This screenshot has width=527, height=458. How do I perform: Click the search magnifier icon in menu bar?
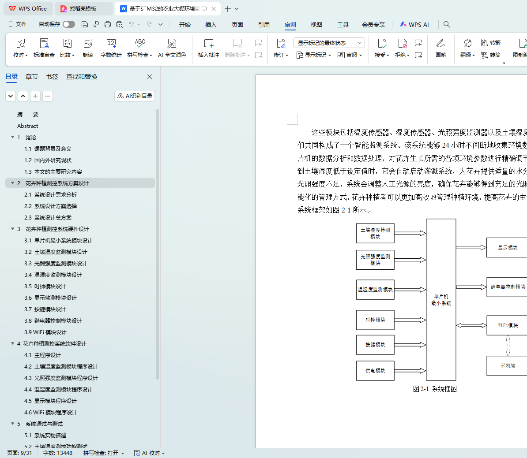[x=447, y=25]
